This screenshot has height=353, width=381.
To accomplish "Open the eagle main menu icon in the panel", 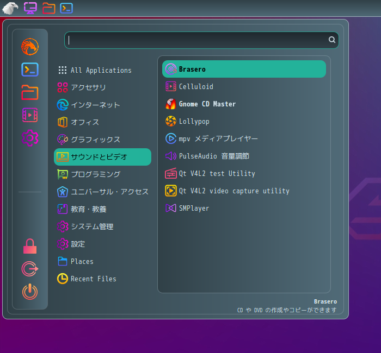I will coord(10,8).
